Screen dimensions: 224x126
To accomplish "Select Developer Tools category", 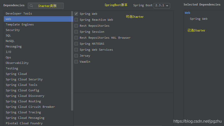I will click(37, 13).
